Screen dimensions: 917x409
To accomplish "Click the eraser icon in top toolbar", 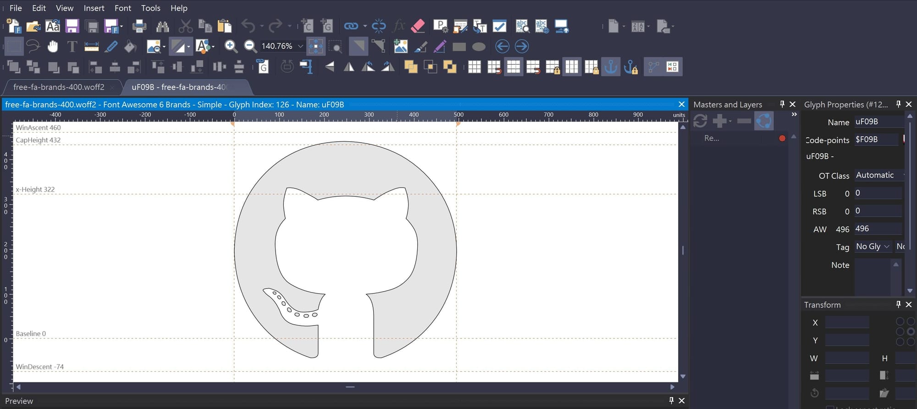I will (418, 26).
